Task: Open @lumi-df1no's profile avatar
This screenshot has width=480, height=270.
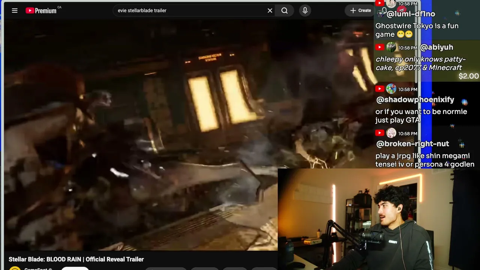Action: tap(391, 3)
